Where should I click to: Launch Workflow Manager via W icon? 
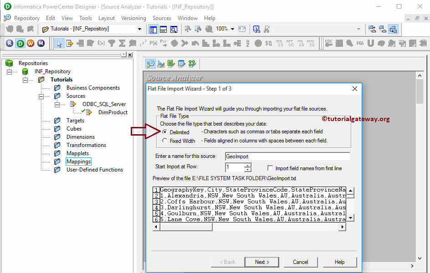pyautogui.click(x=31, y=43)
